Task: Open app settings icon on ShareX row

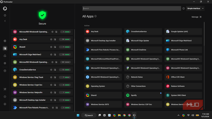Action: [x=55, y=47]
